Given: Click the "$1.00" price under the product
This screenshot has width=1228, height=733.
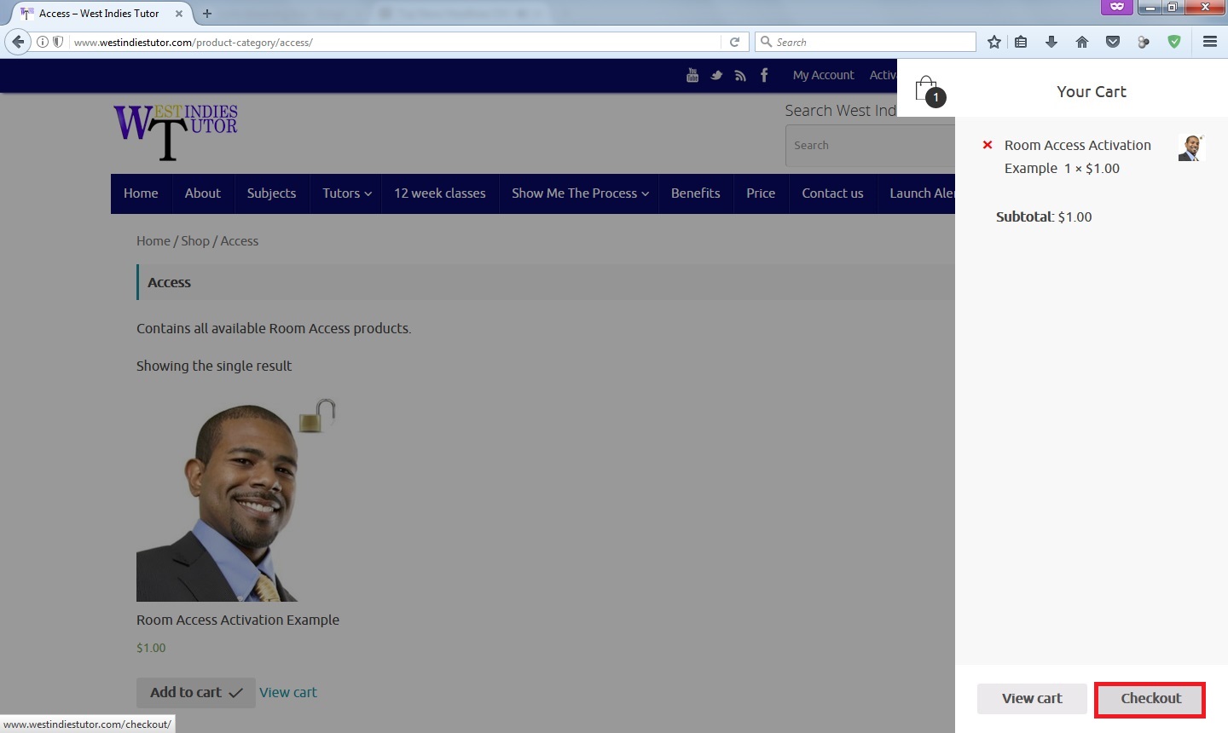Looking at the screenshot, I should tap(152, 648).
